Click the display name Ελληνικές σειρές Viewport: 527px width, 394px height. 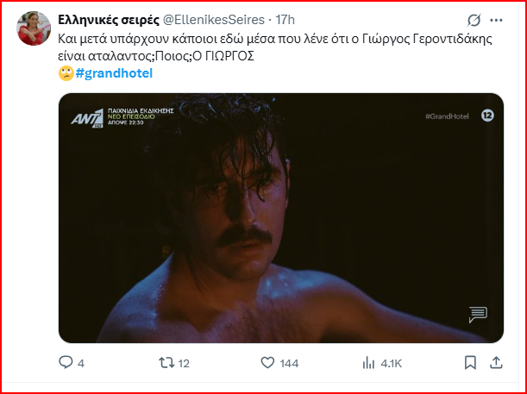coord(108,20)
